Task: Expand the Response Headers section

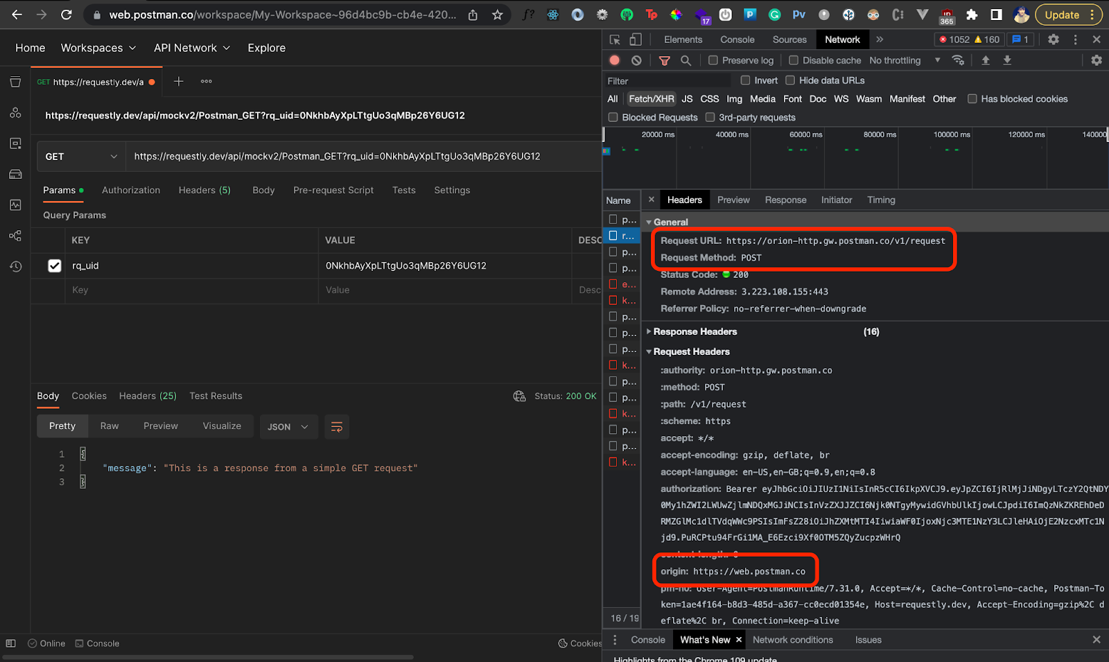Action: pyautogui.click(x=649, y=331)
